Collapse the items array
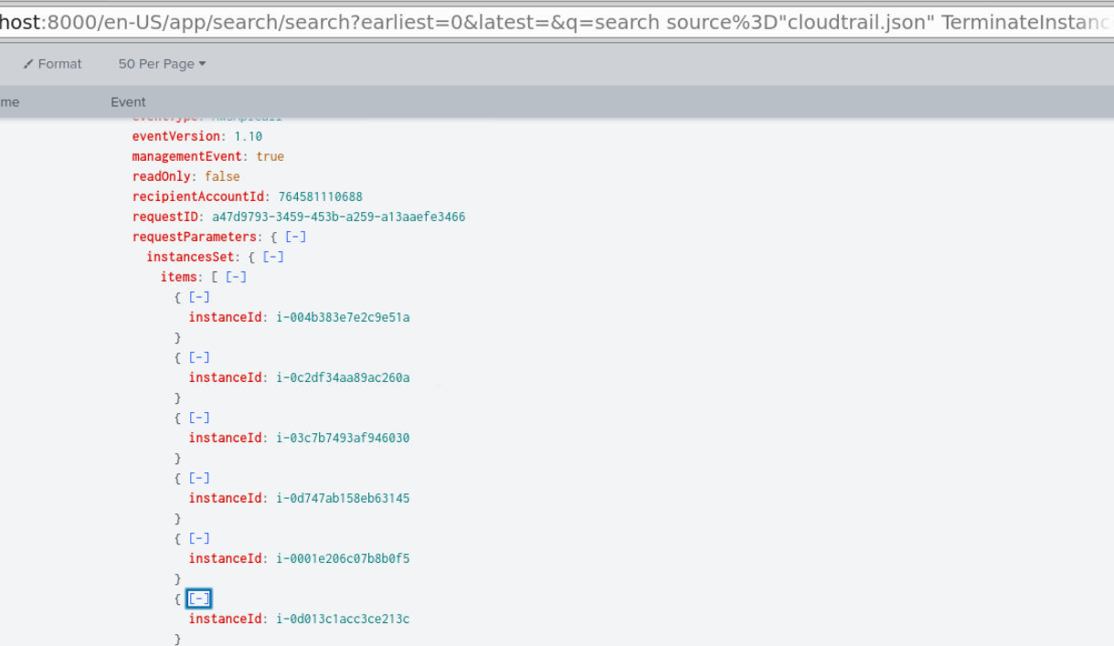 236,277
